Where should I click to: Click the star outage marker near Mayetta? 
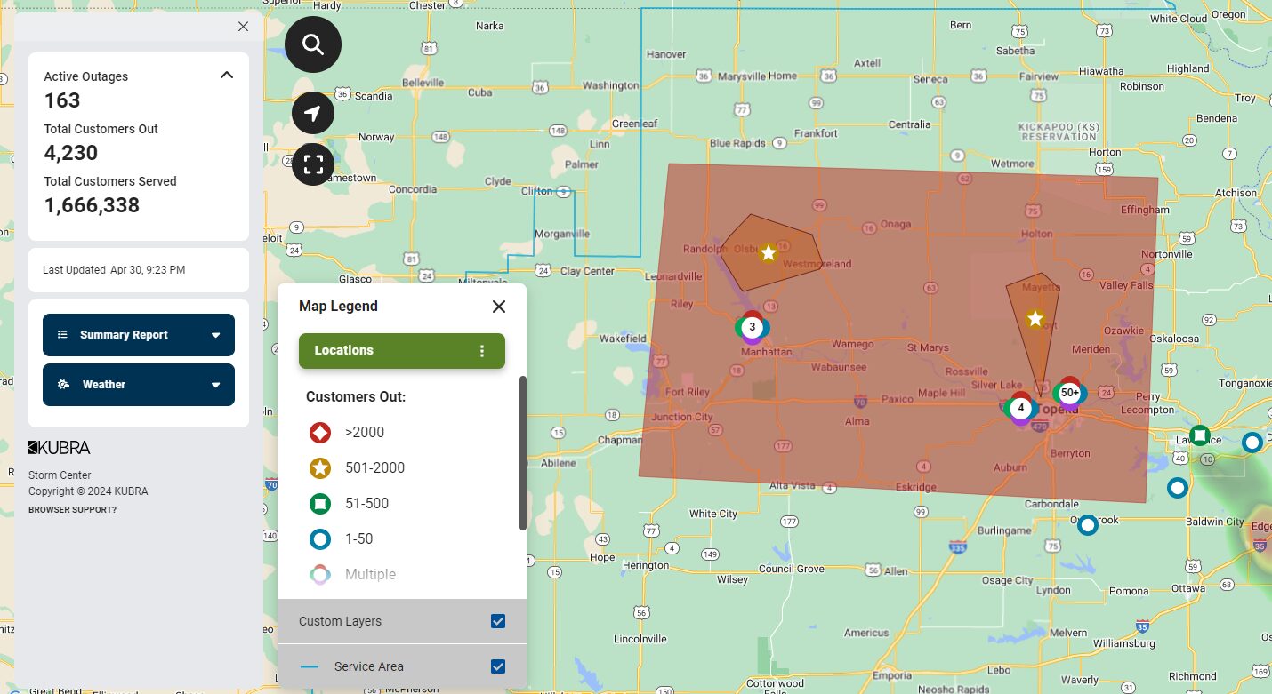click(x=1035, y=318)
